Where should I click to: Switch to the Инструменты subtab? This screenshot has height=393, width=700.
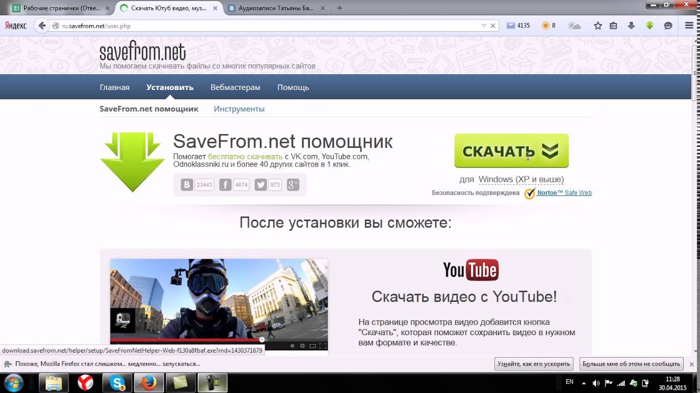[239, 109]
